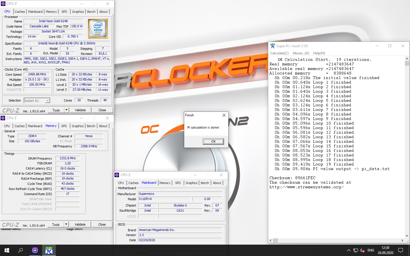The width and height of the screenshot is (410, 256).
Task: Open Bench tab in top CPU-Z window
Action: point(91,12)
